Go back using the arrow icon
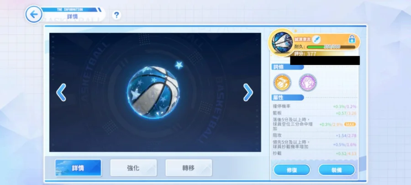The width and height of the screenshot is (411, 185). (x=34, y=14)
